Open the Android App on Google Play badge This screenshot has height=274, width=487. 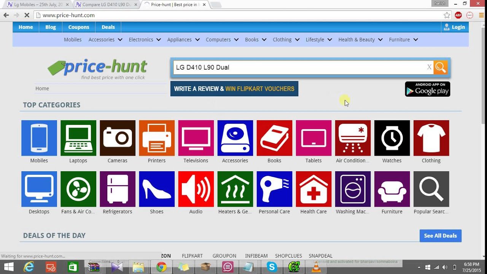point(428,89)
